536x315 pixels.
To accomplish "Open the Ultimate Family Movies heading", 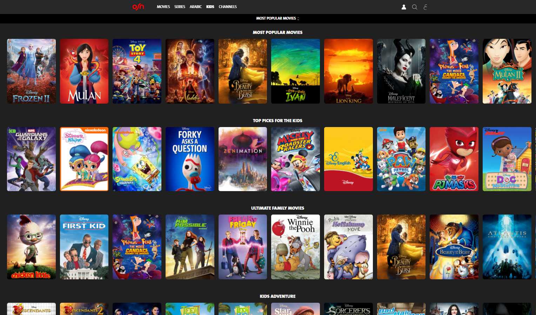I will click(x=277, y=208).
